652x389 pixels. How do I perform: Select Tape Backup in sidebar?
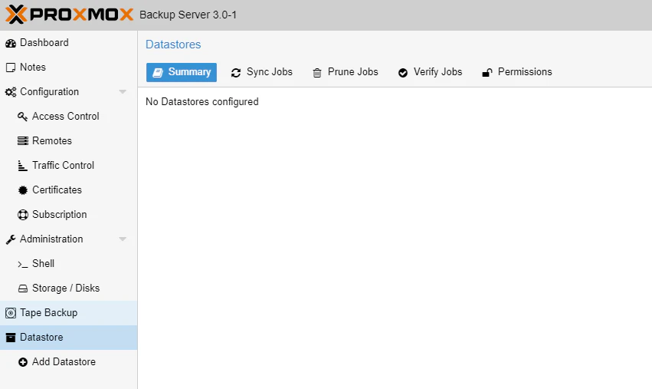pyautogui.click(x=69, y=313)
